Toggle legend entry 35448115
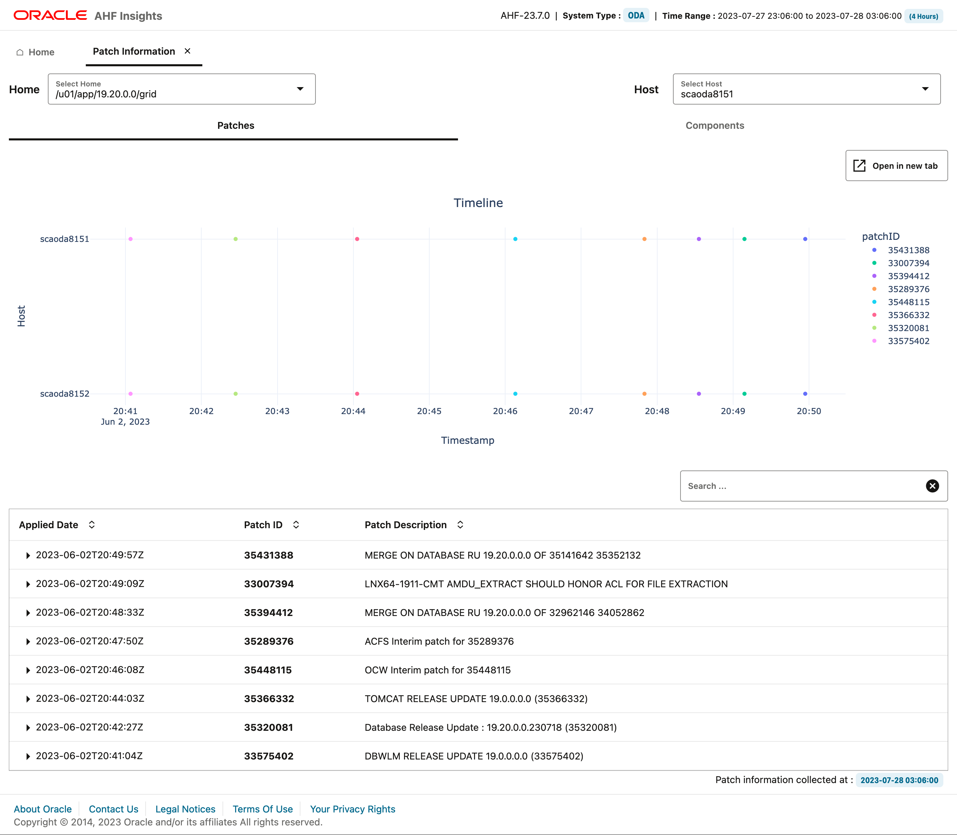Image resolution: width=957 pixels, height=835 pixels. (901, 302)
